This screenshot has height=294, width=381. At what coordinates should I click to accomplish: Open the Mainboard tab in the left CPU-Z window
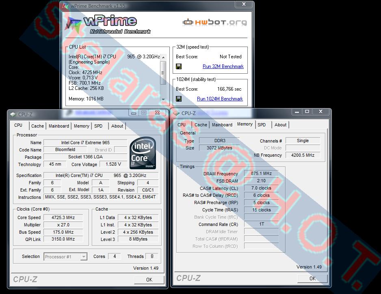click(x=59, y=126)
